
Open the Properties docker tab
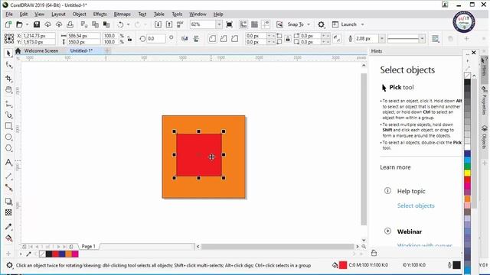[484, 101]
